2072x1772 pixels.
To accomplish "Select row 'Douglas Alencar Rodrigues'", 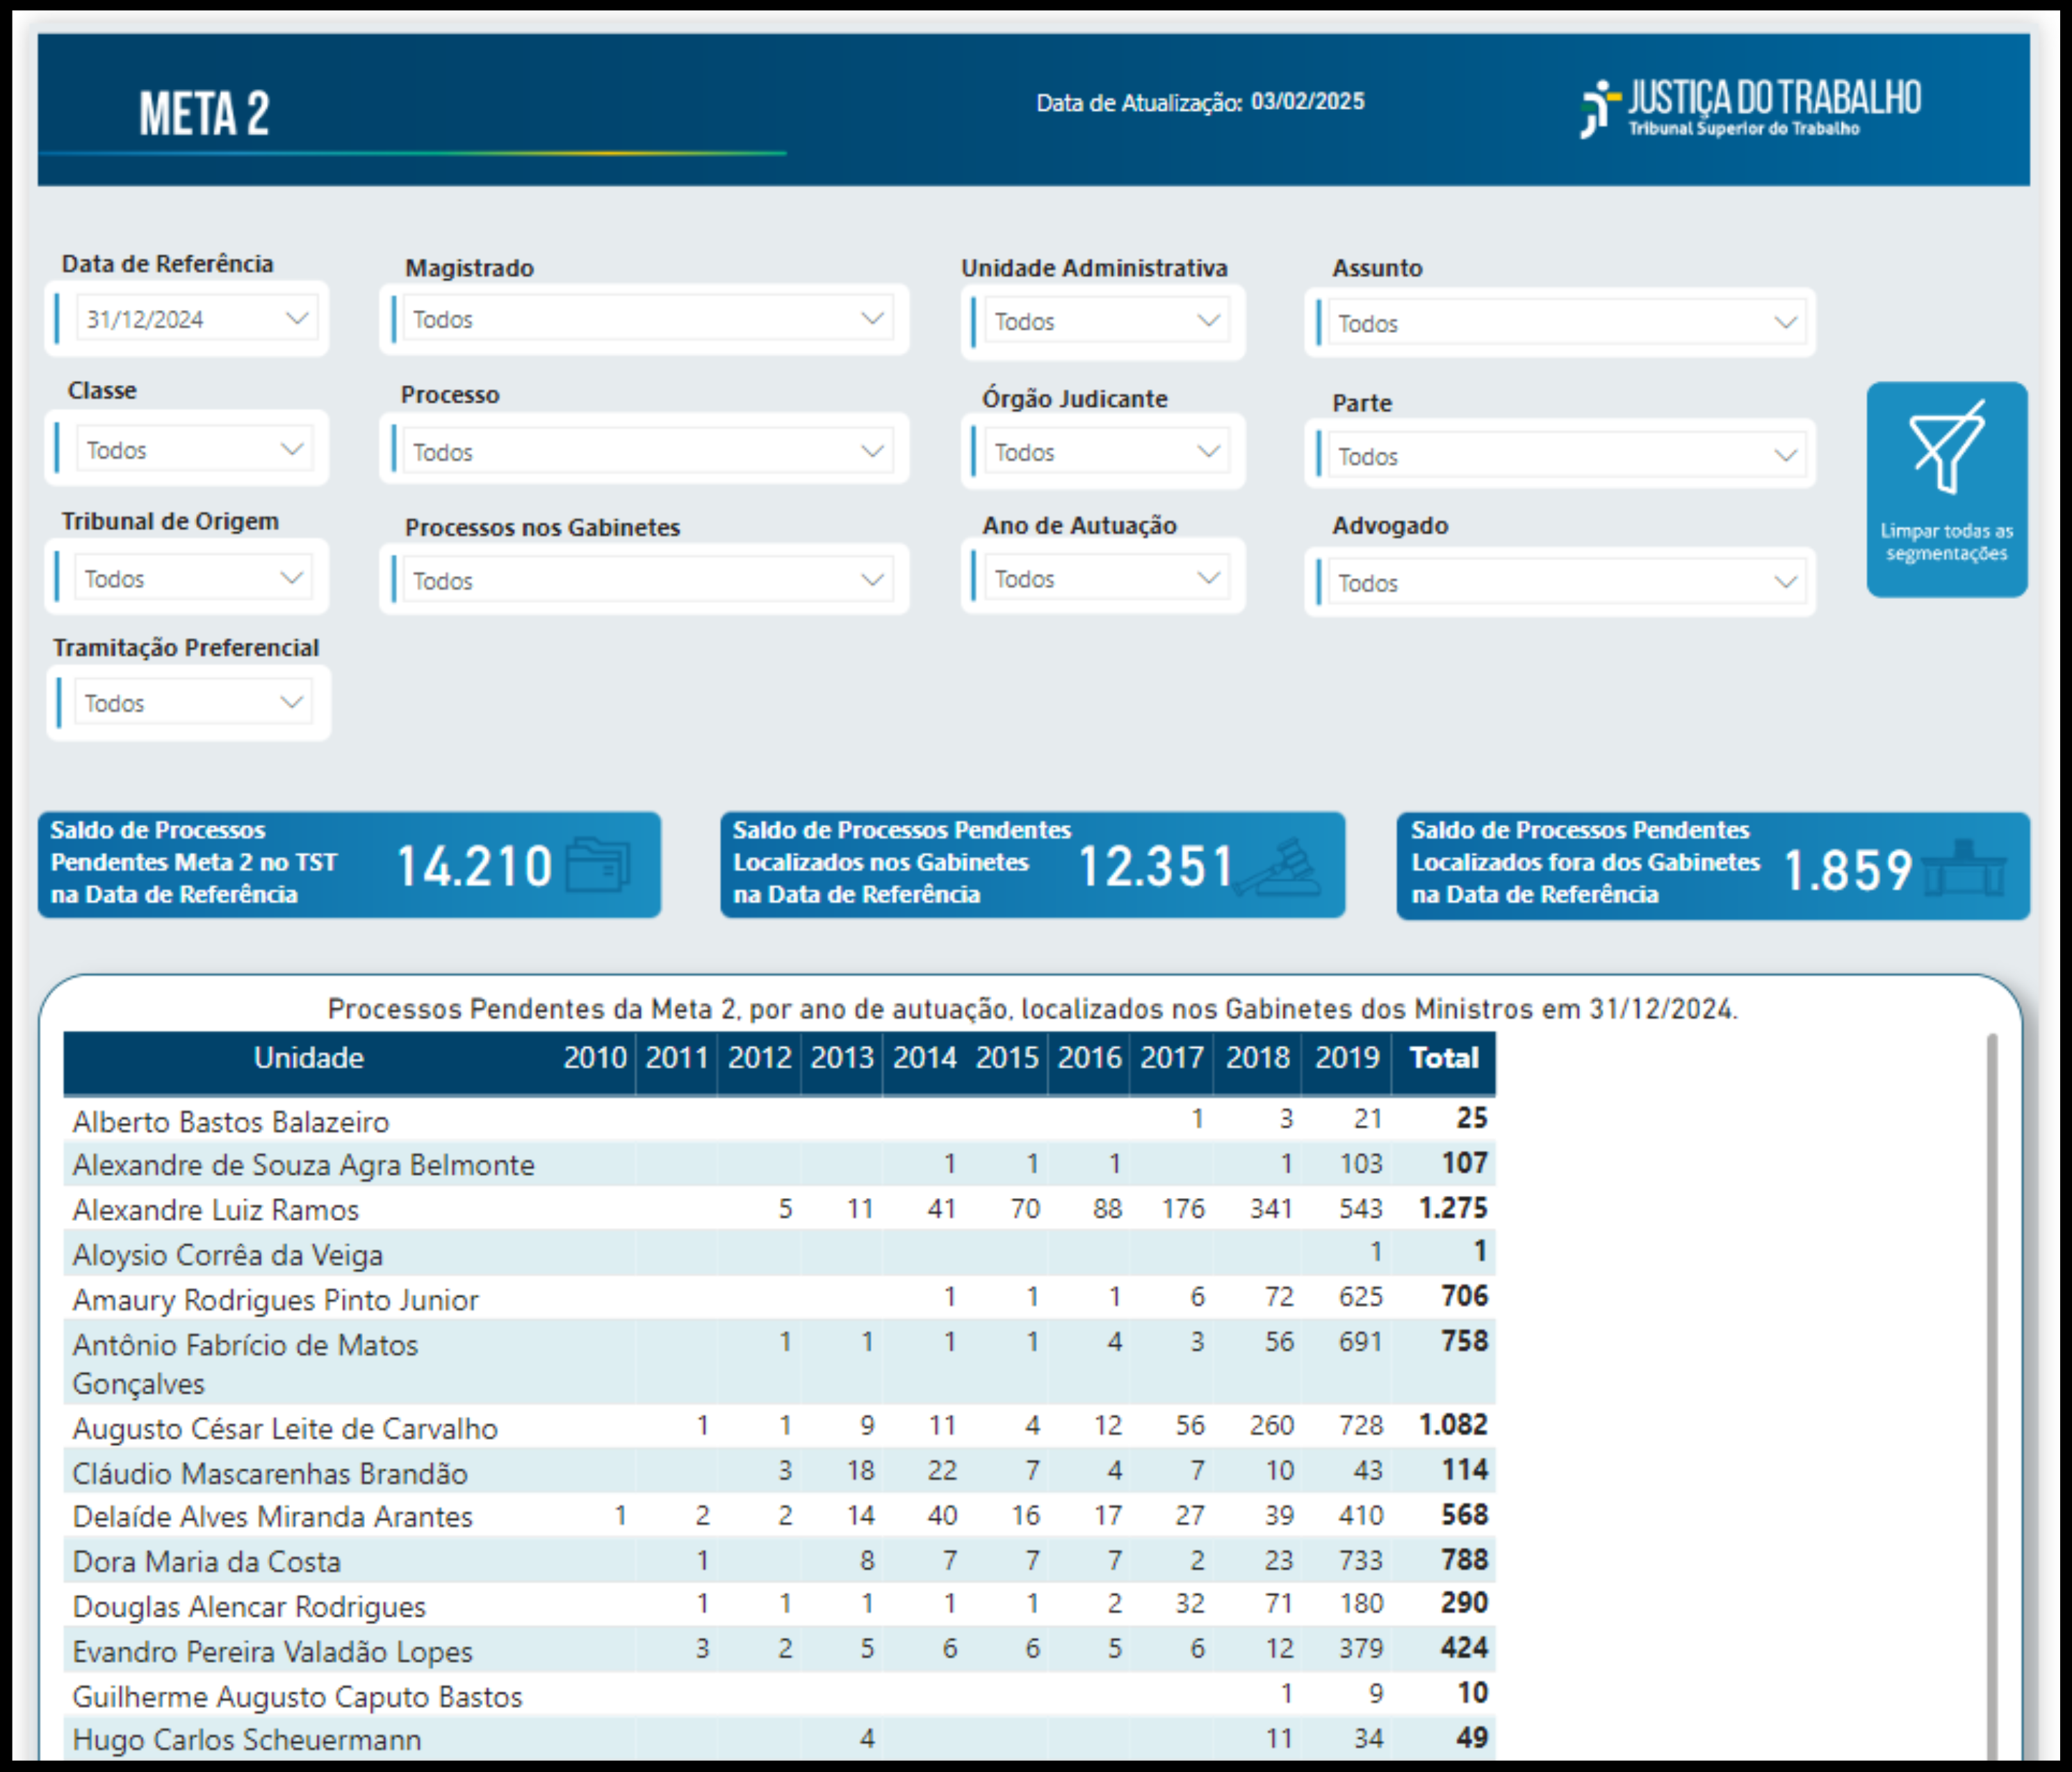I will 780,1605.
